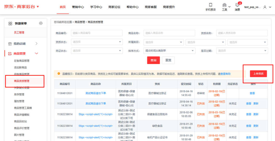The image size is (275, 141).
Task: Open the 商家提升 tab
Action: [x=169, y=7]
